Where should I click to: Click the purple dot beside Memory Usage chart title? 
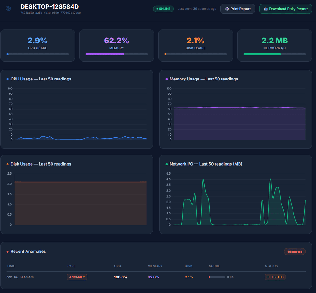coord(167,79)
